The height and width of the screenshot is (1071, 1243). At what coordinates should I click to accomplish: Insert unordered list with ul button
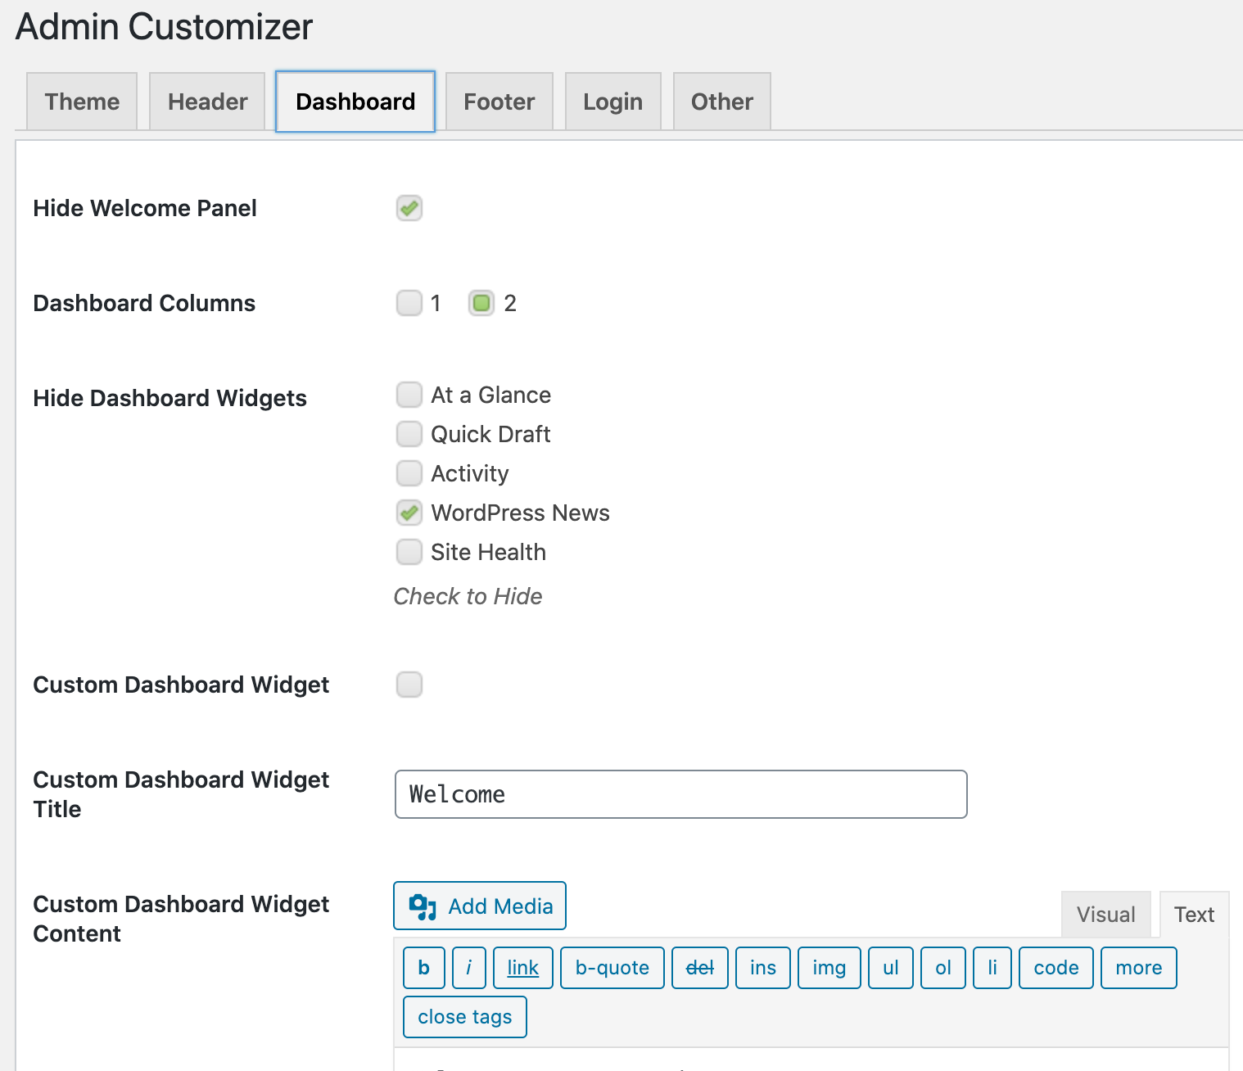point(891,968)
